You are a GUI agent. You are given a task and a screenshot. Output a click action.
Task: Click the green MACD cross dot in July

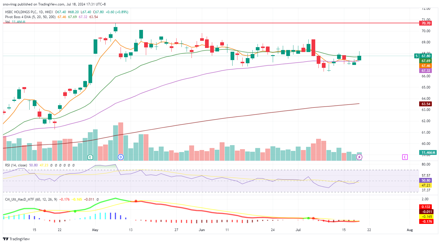(x=308, y=218)
